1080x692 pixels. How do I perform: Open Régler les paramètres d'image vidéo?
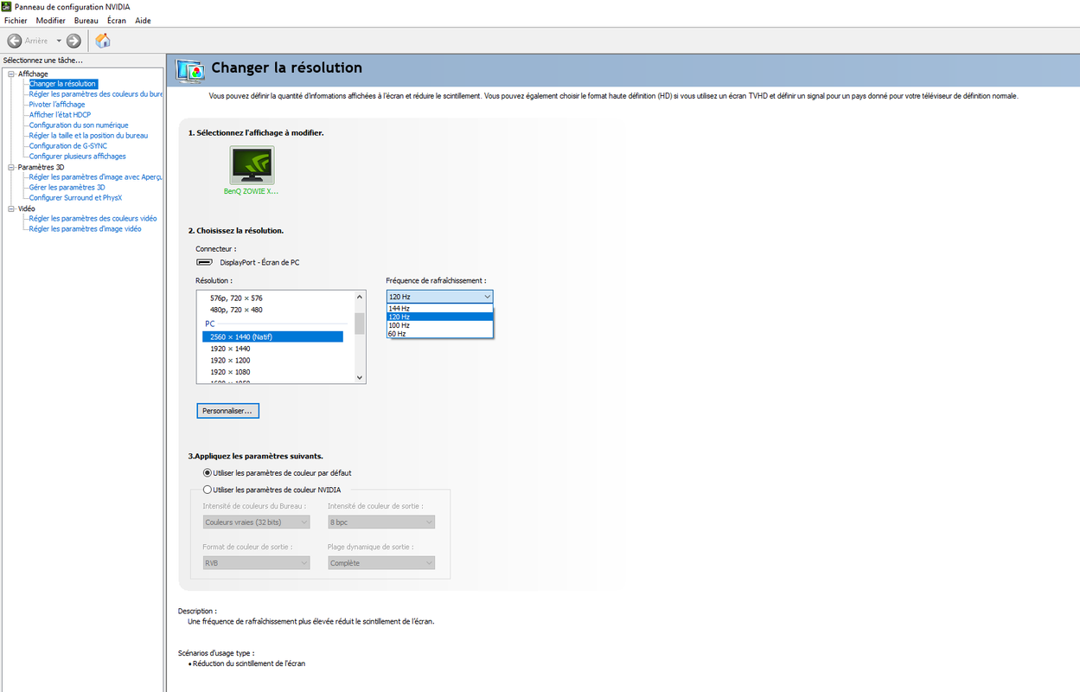pos(85,229)
